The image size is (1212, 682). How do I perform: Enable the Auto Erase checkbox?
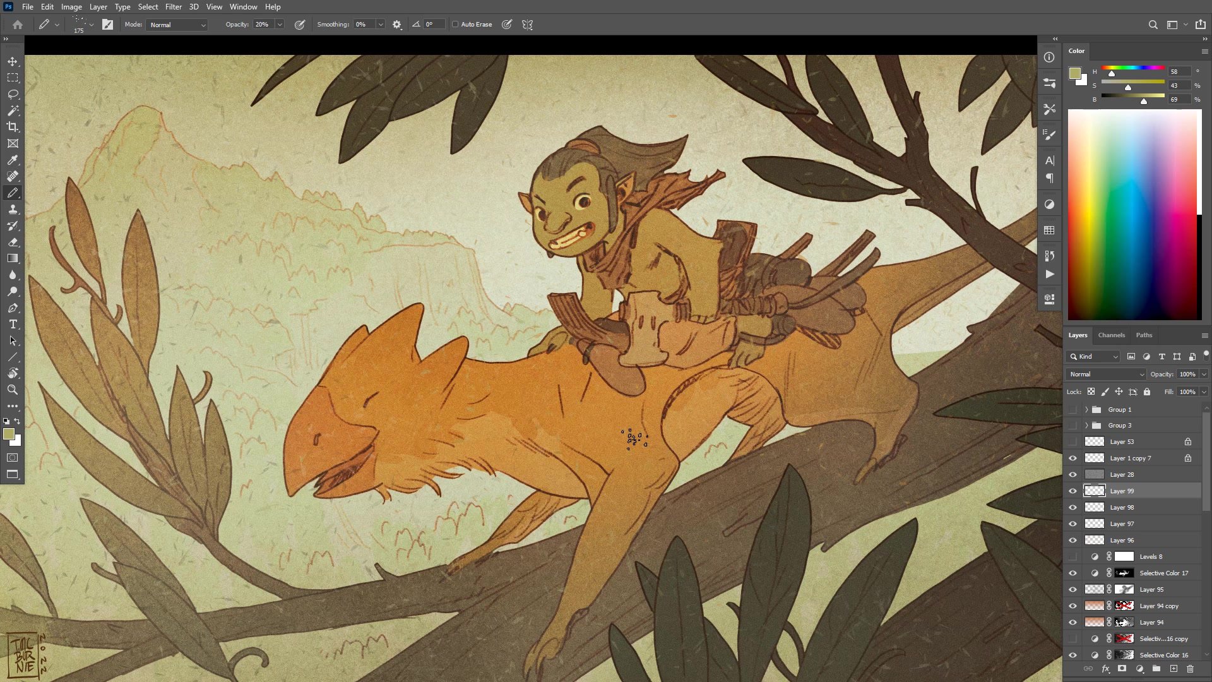pos(455,25)
